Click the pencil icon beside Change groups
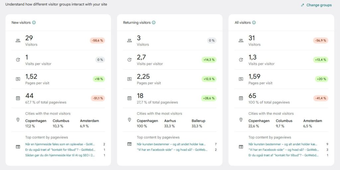This screenshot has width=340, height=170. [x=302, y=5]
